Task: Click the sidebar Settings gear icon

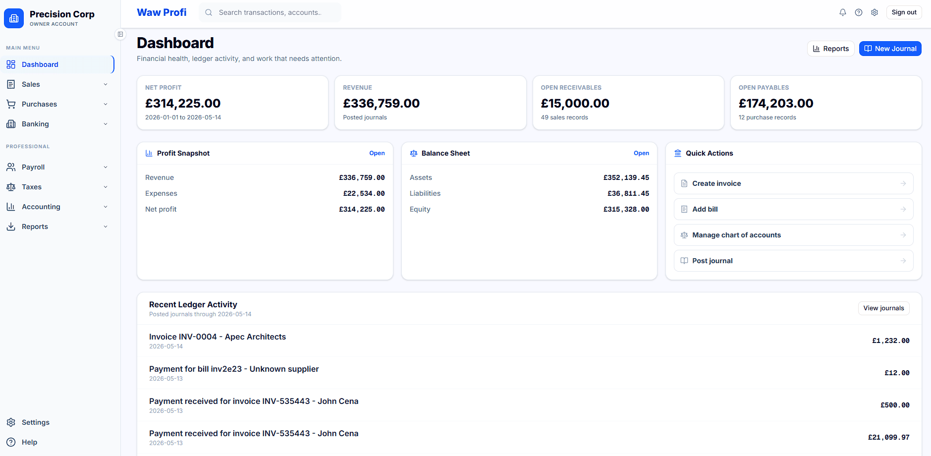Action: pyautogui.click(x=11, y=422)
